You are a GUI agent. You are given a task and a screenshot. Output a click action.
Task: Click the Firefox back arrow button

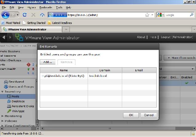point(5,15)
